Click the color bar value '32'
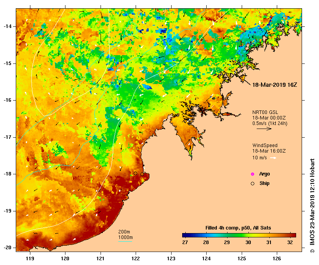The image size is (319, 265). click(x=290, y=243)
